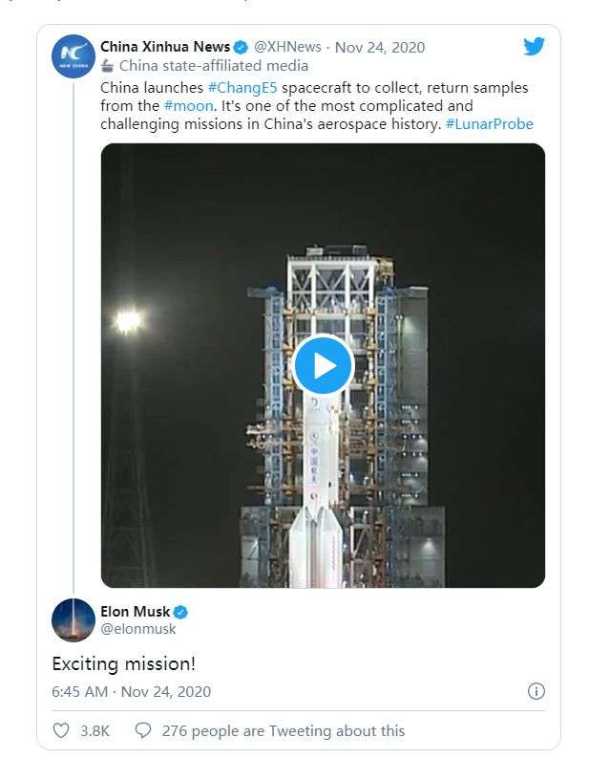Open the #LunarProbe hashtag link
Viewport: 610px width, 759px height.
tap(489, 124)
